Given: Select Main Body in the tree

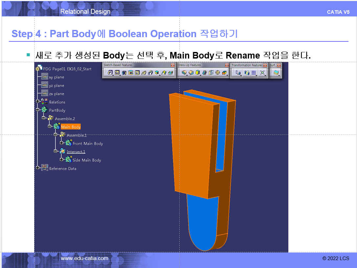Looking at the screenshot, I should (x=71, y=127).
